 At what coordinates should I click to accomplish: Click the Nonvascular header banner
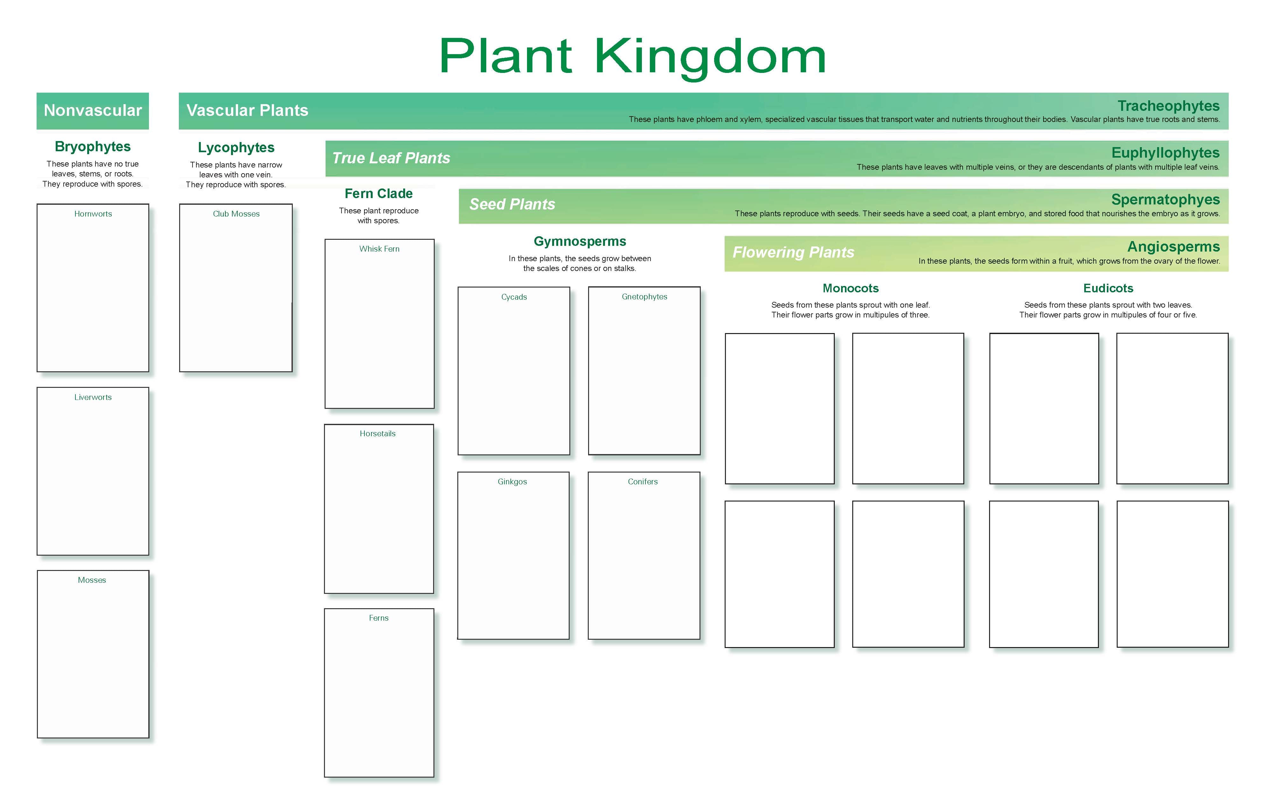click(x=93, y=111)
